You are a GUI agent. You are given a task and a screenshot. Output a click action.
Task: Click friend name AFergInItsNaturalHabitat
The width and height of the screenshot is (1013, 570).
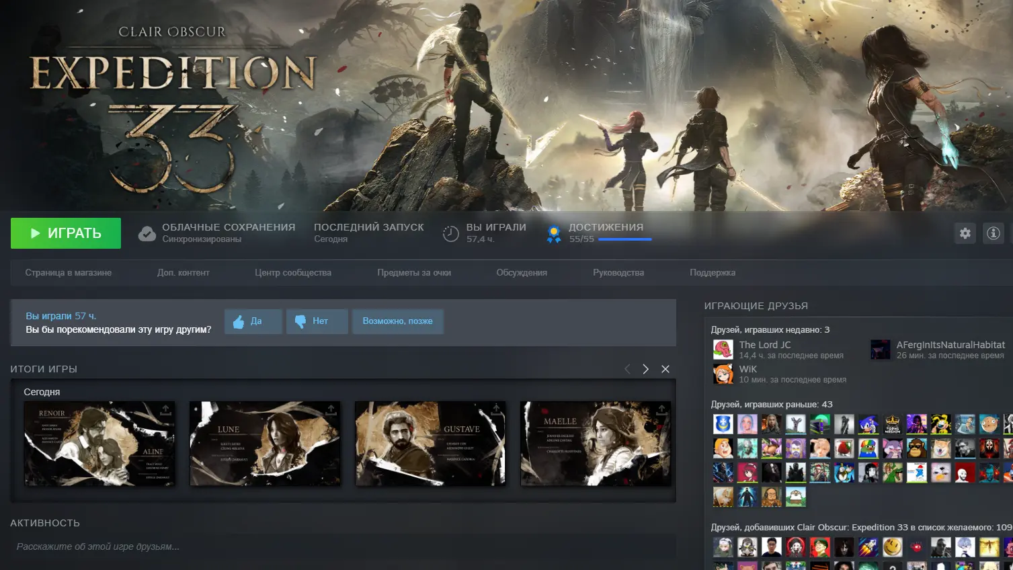click(950, 345)
